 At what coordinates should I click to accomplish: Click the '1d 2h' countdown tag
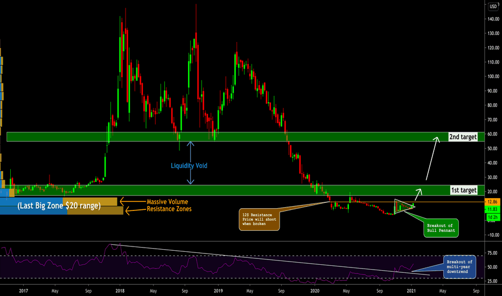493,217
